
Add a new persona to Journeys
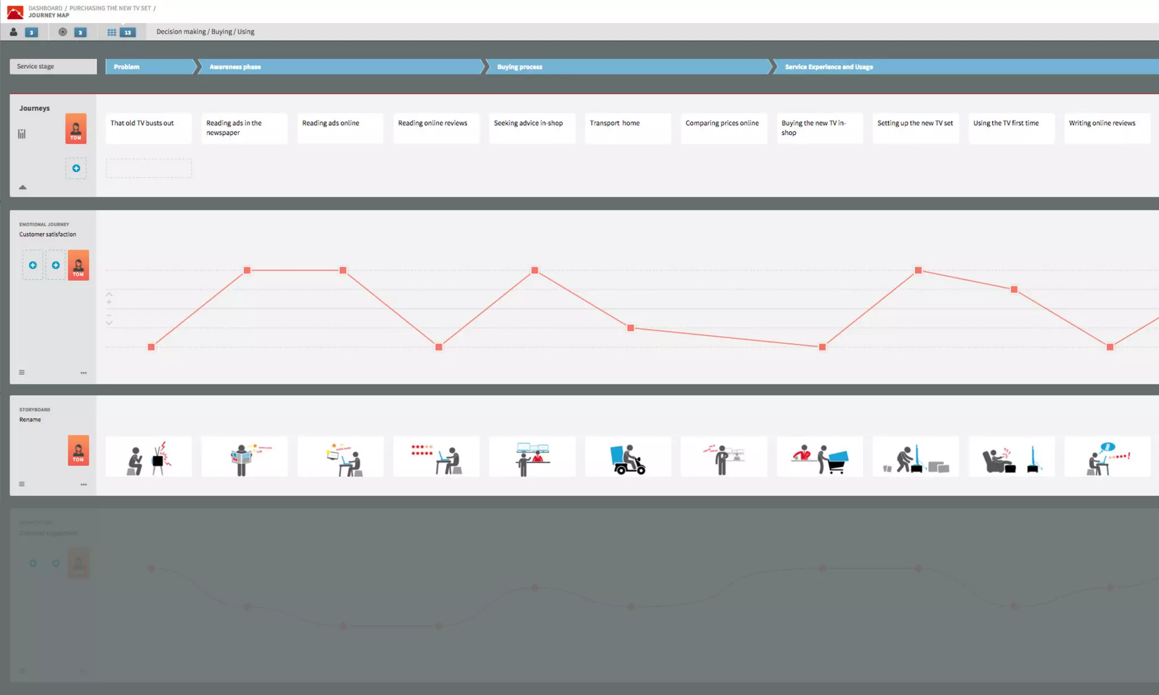[76, 169]
